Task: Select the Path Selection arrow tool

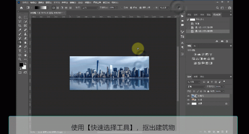Action: coord(25,51)
